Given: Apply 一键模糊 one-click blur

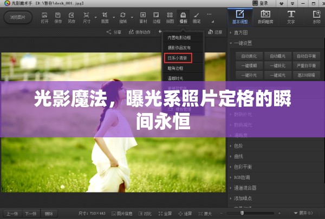Looking at the screenshot, I should click(249, 65).
